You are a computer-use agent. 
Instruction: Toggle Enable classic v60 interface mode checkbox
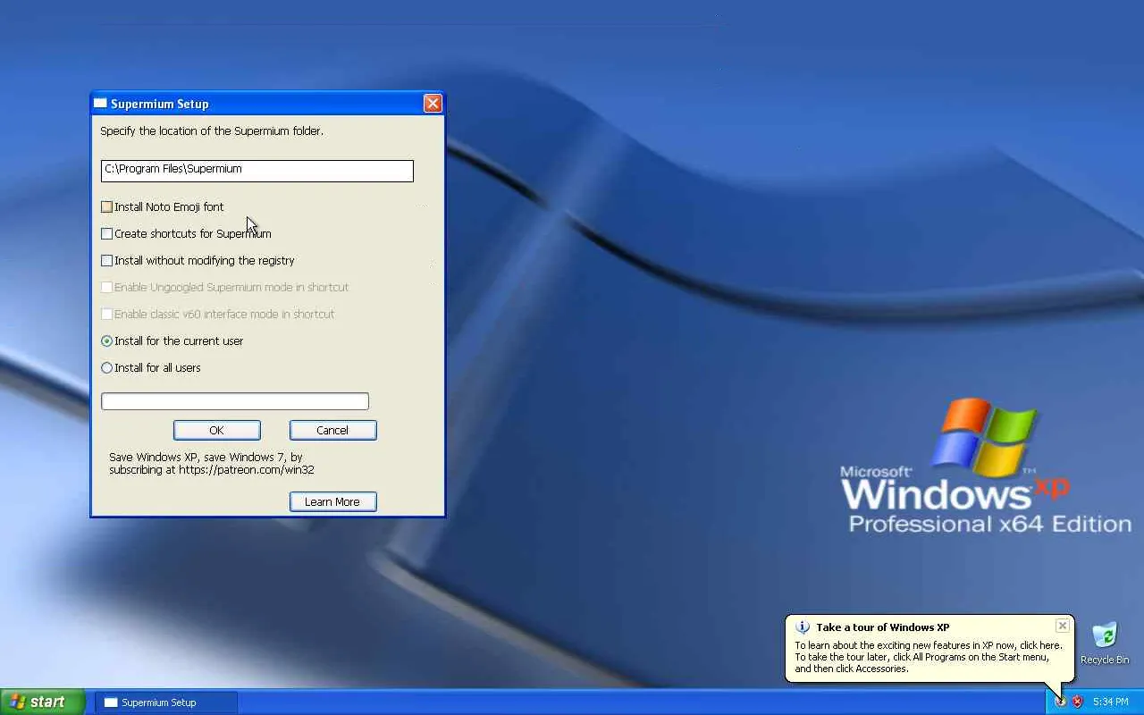107,315
